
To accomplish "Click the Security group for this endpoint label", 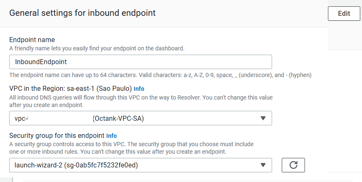I will click(57, 136).
